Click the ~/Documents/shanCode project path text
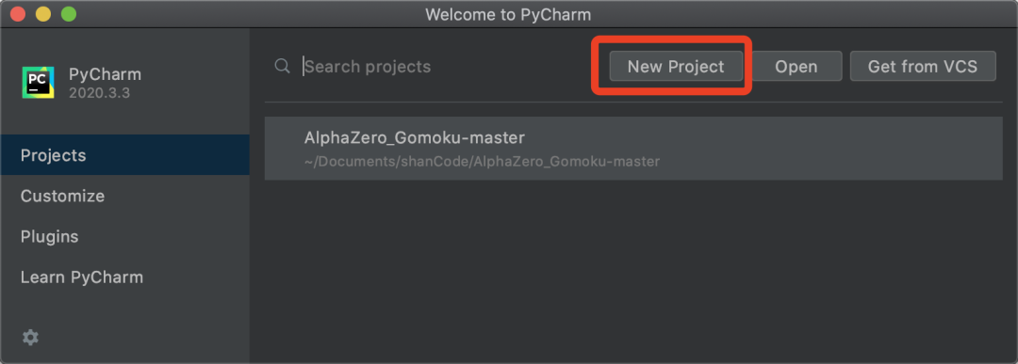Screen dimensions: 1018x364 tap(482, 161)
